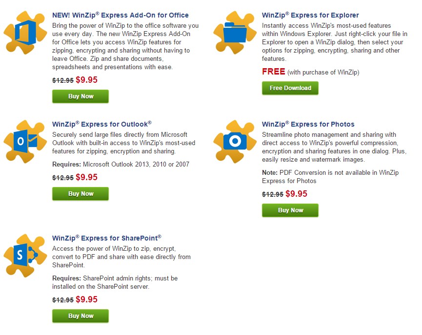422x335 pixels.
Task: Click the $9.95 price for Express for SharePoint
Action: point(86,299)
